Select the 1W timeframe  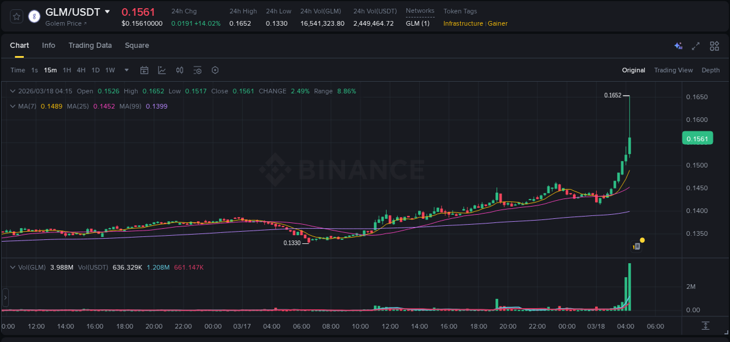click(x=110, y=70)
